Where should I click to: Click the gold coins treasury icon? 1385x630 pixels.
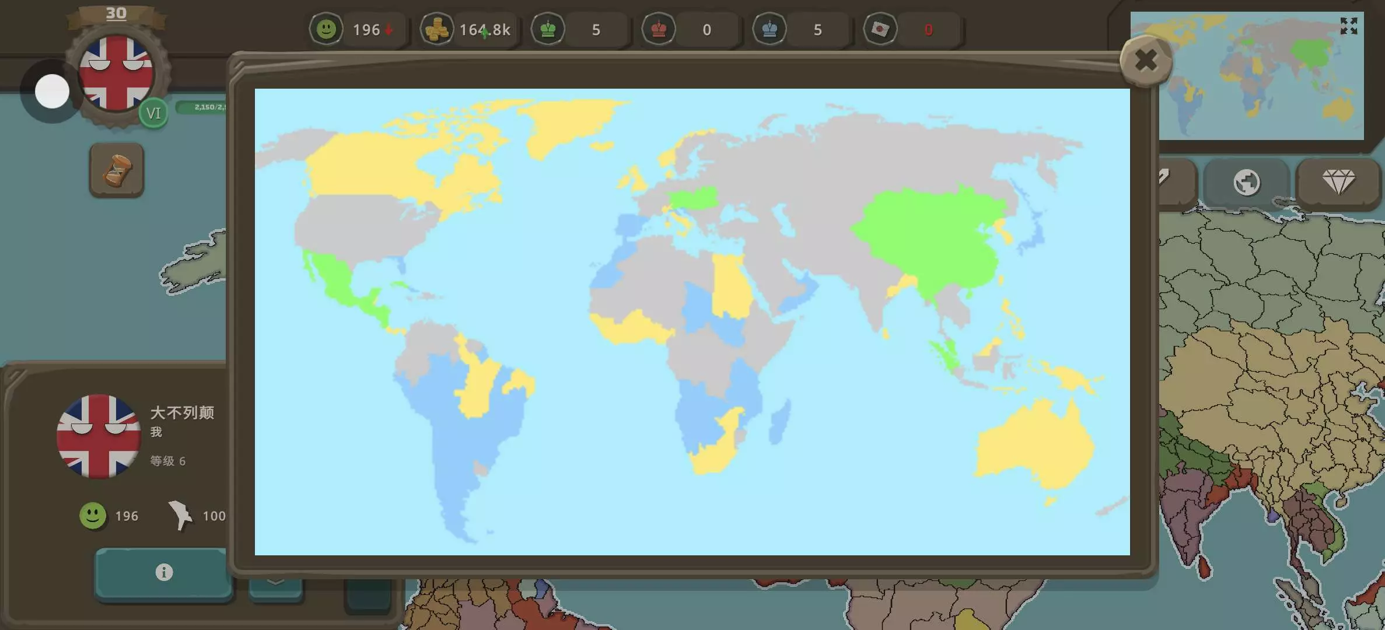coord(437,29)
